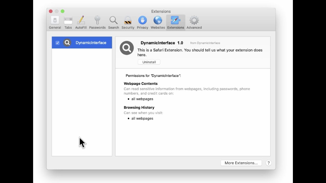Image resolution: width=326 pixels, height=183 pixels.
Task: Open More Extensions gallery
Action: (241, 163)
